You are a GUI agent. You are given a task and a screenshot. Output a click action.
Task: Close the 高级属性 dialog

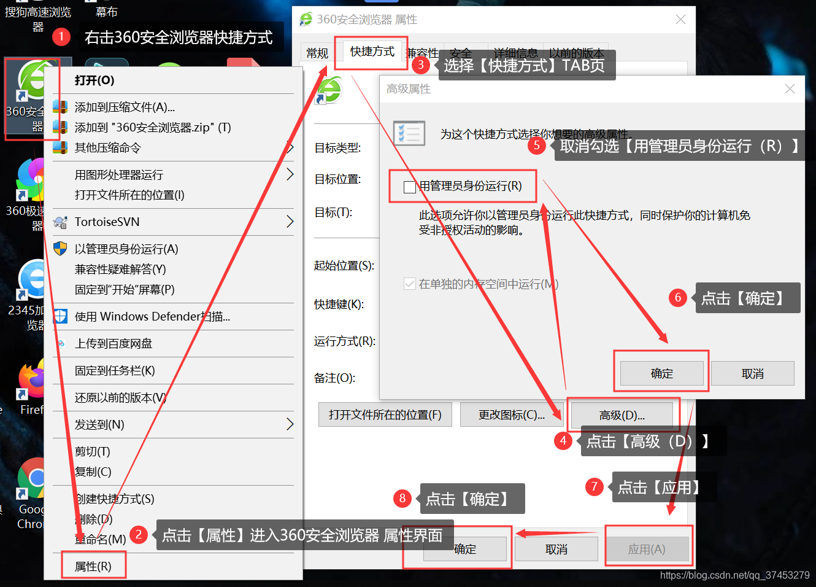coord(790,89)
